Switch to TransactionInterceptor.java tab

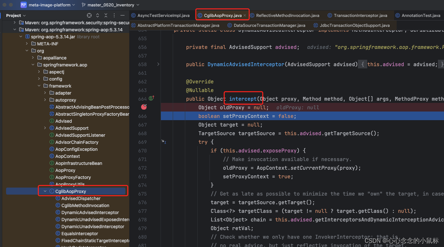357,15
